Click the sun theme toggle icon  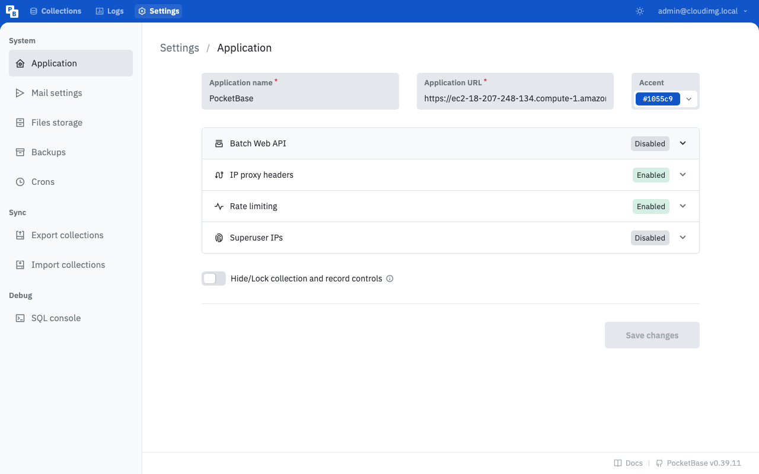[640, 11]
